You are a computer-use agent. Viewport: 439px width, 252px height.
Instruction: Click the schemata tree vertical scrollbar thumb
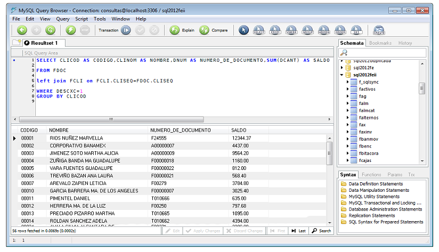click(422, 88)
